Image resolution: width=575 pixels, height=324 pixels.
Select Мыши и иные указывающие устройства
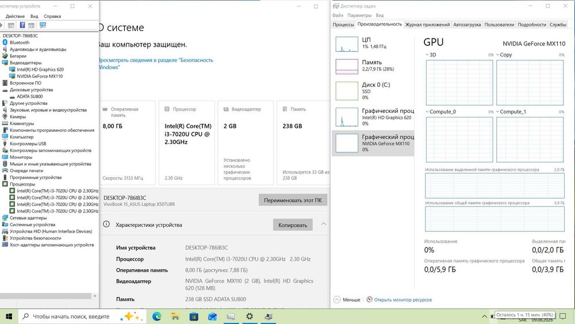[x=50, y=164]
